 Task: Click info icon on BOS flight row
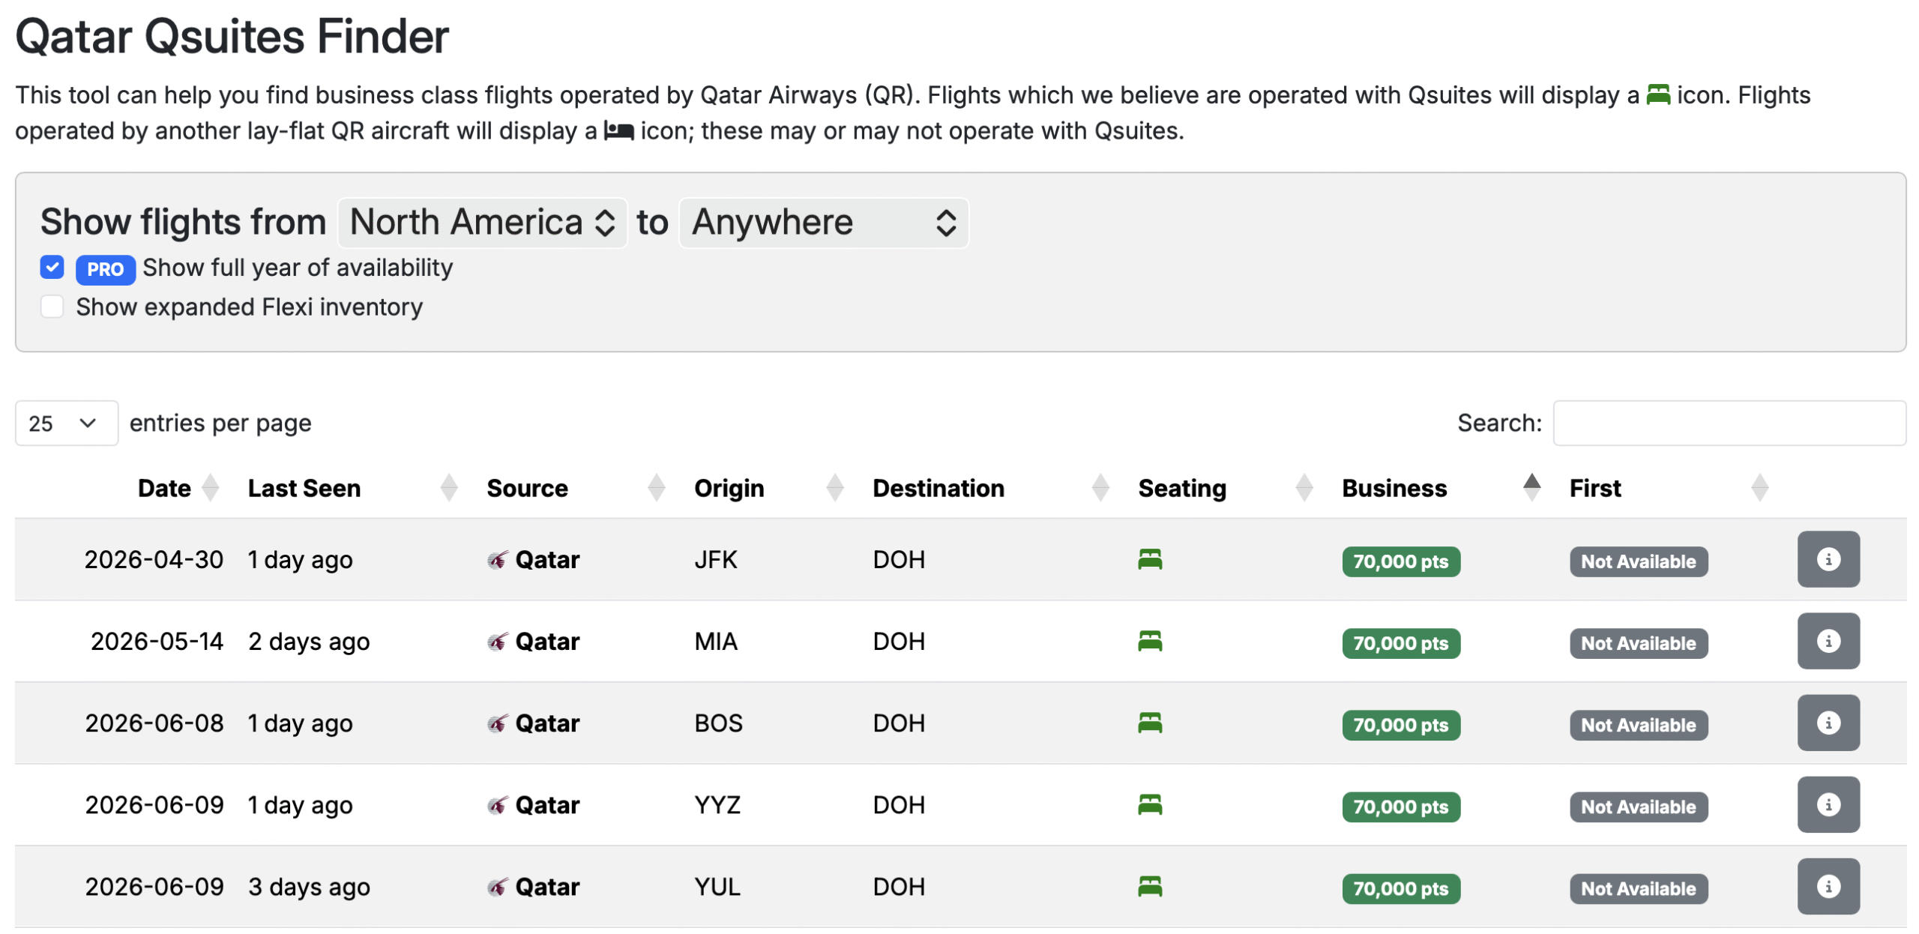pos(1827,723)
